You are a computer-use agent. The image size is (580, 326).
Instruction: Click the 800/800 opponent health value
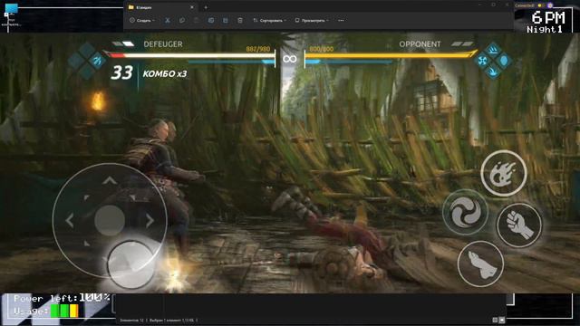pyautogui.click(x=321, y=49)
